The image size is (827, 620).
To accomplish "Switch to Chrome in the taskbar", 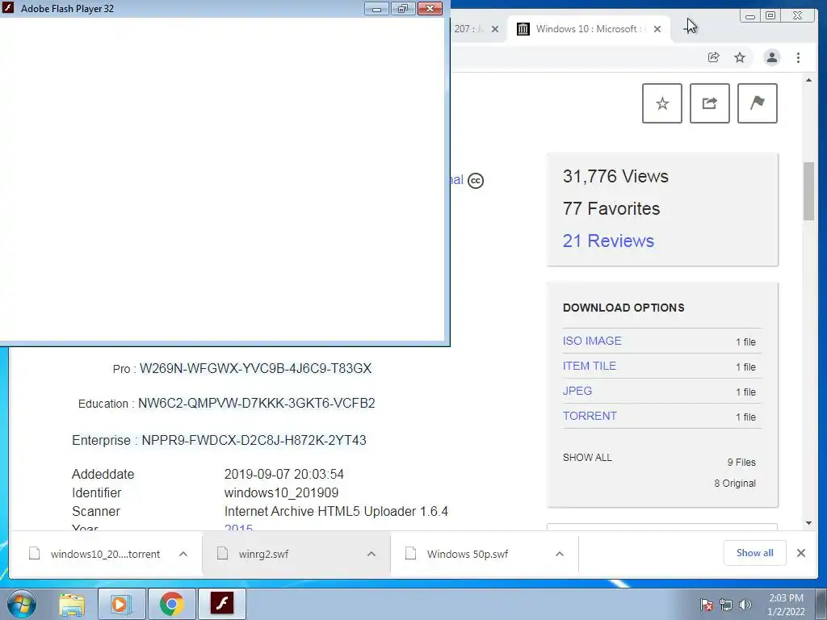I will pos(171,604).
